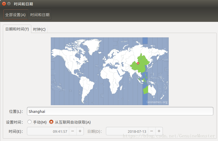The width and height of the screenshot is (218, 141).
Task: Go back to 全部设置(A)
Action: [x=16, y=15]
